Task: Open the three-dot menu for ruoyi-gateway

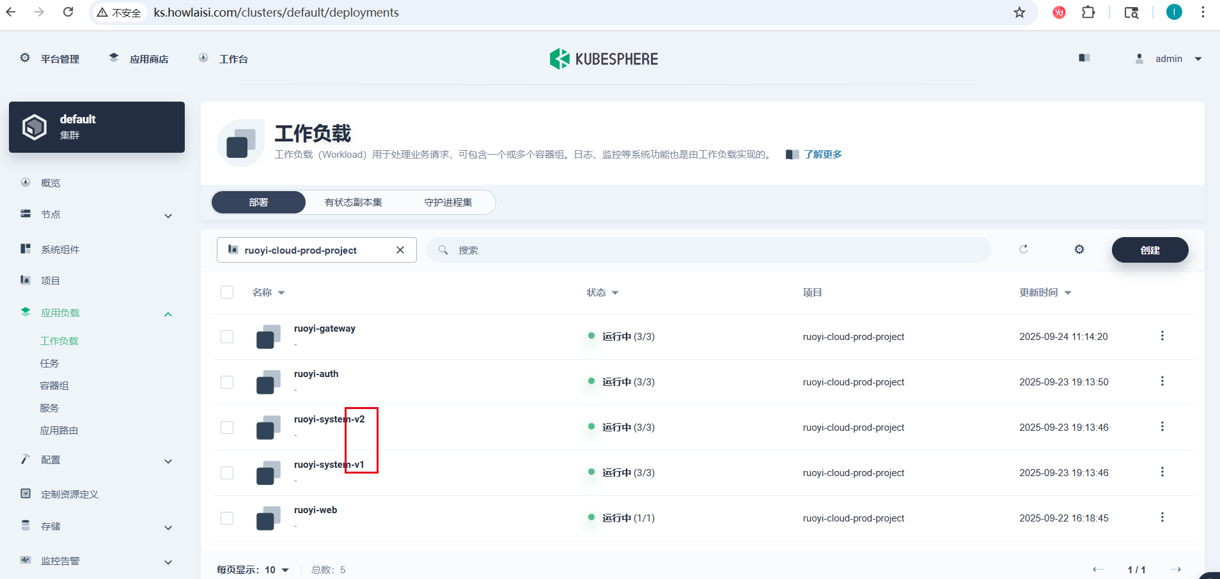Action: [1162, 336]
